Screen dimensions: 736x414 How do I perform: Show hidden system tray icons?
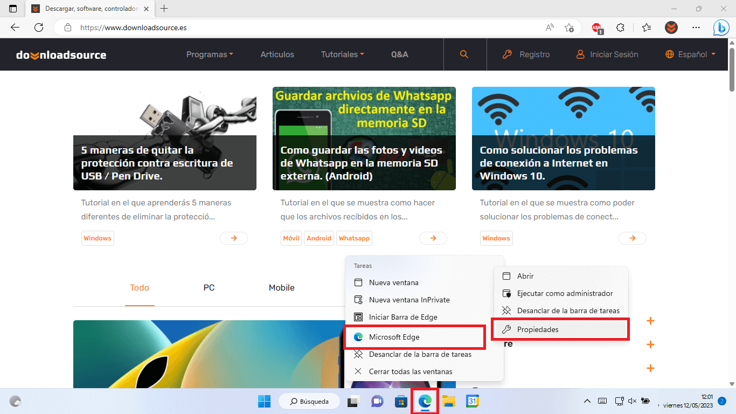(x=587, y=401)
